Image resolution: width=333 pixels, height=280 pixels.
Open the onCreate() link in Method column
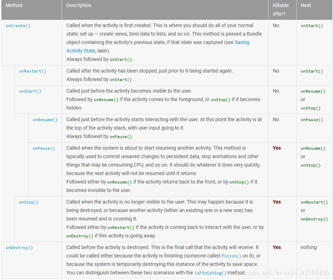[x=18, y=26]
